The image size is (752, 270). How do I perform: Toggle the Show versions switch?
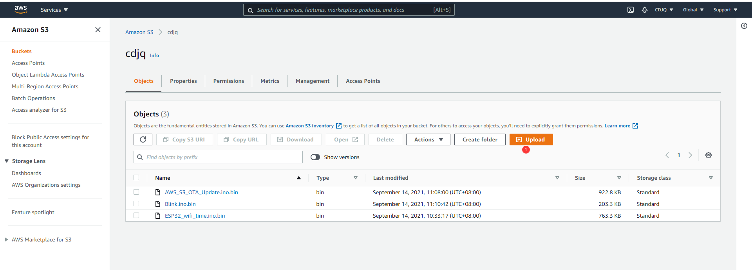point(315,157)
